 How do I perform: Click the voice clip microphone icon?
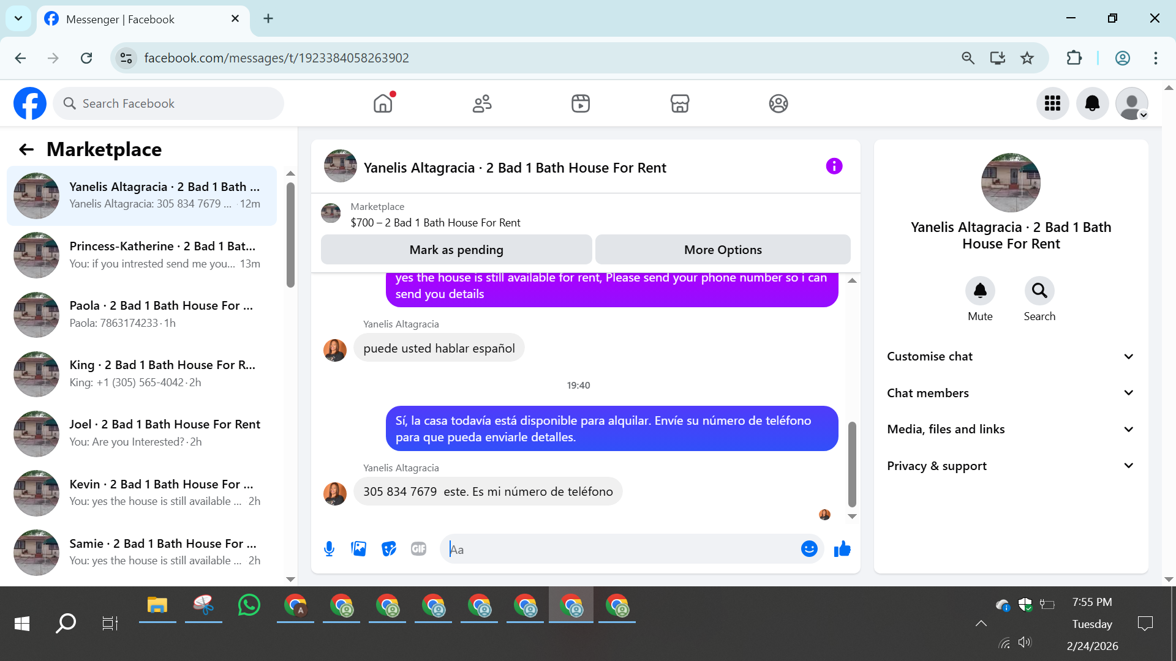329,549
